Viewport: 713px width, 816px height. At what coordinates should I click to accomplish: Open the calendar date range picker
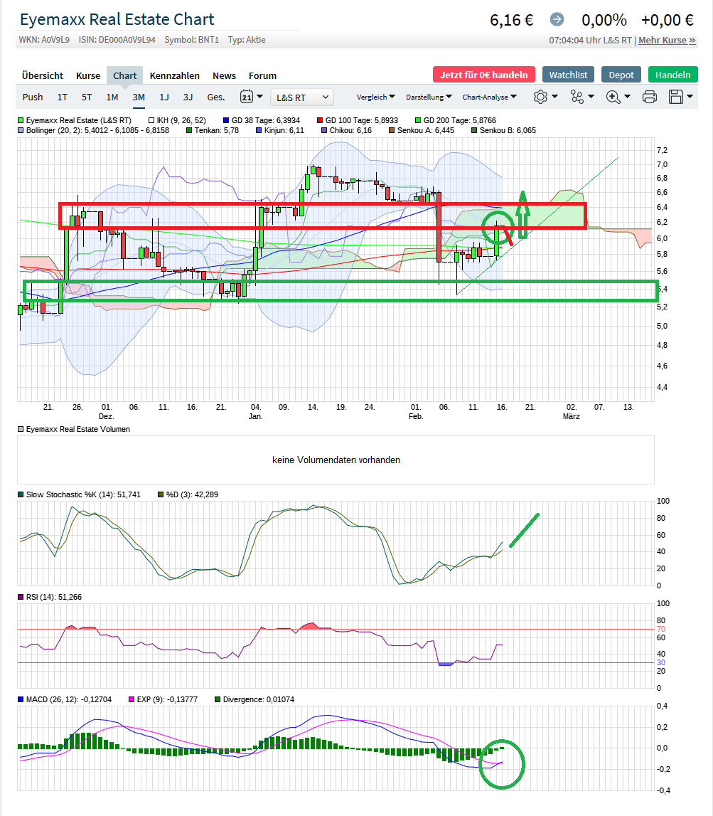click(252, 97)
